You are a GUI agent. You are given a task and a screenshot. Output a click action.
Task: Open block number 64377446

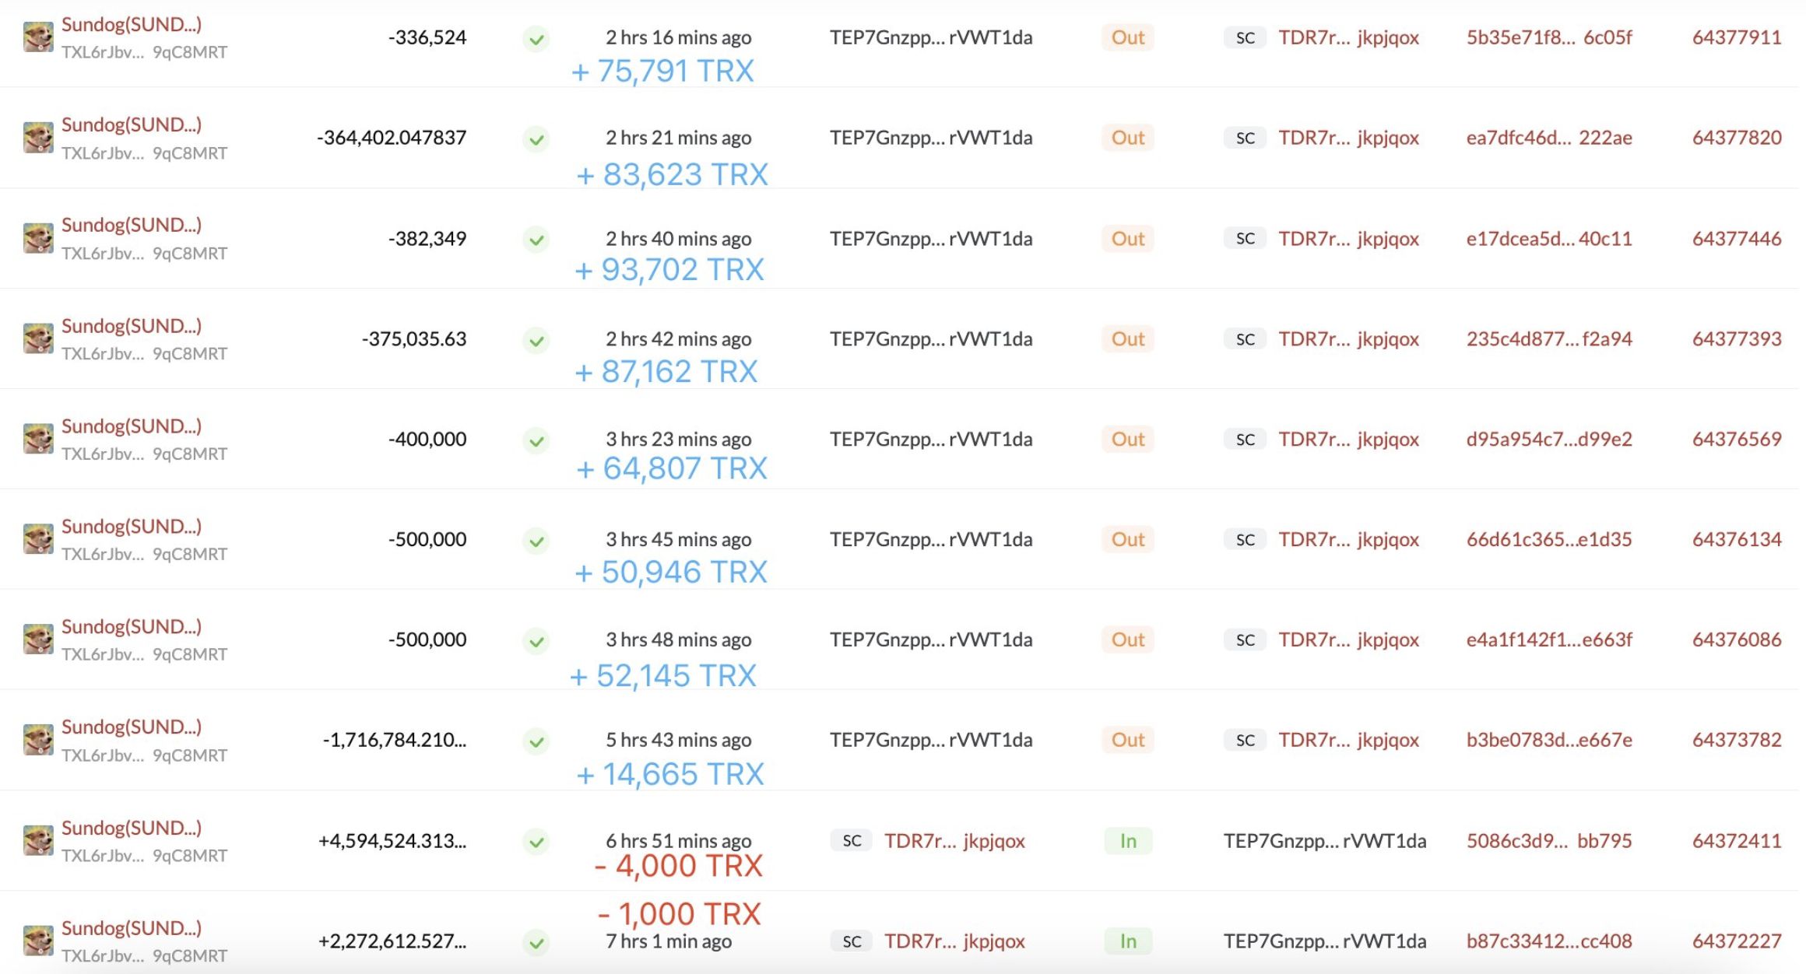(1736, 239)
